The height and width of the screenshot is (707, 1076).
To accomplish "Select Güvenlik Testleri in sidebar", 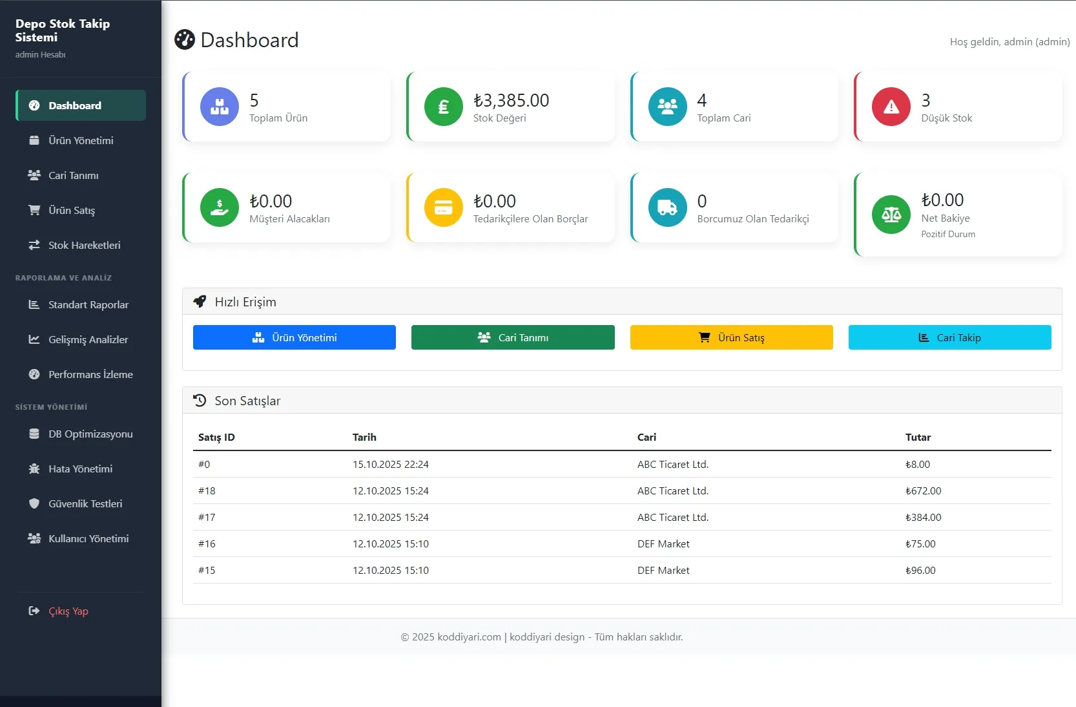I will pyautogui.click(x=85, y=503).
